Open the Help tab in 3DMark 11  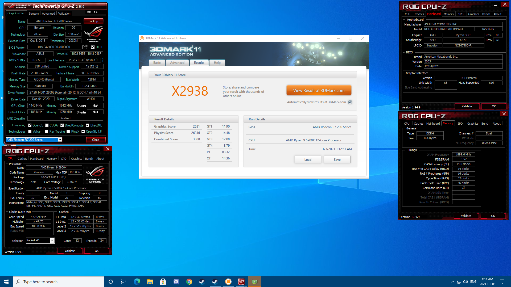tap(217, 63)
